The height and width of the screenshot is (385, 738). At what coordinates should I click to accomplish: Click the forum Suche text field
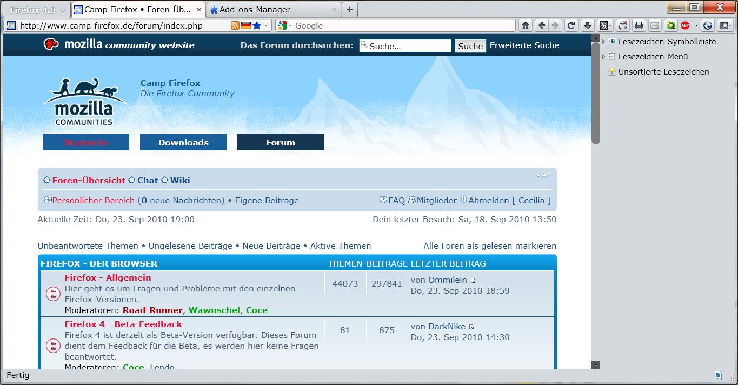click(405, 46)
